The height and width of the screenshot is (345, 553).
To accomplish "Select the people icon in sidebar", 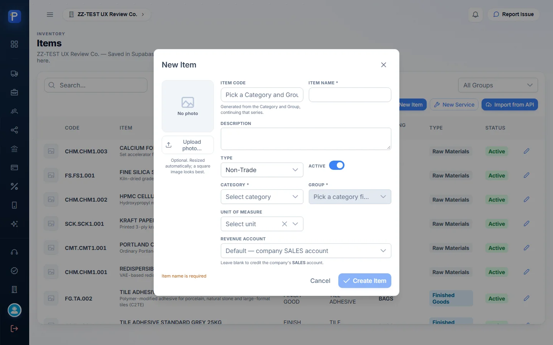I will click(14, 111).
